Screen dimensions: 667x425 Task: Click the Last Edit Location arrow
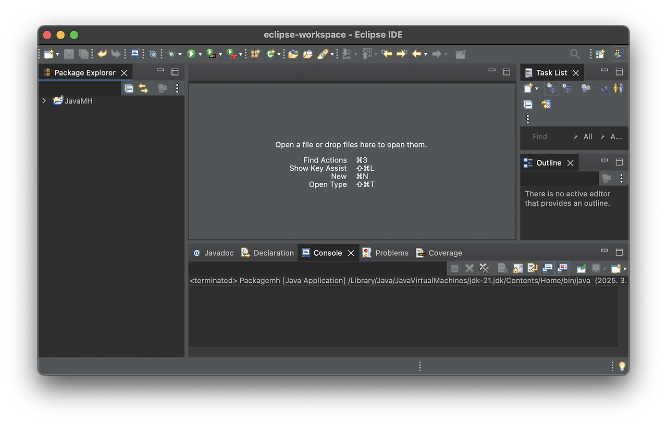(387, 54)
